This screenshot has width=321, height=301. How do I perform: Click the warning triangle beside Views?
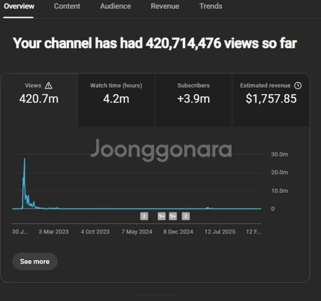[x=49, y=85]
